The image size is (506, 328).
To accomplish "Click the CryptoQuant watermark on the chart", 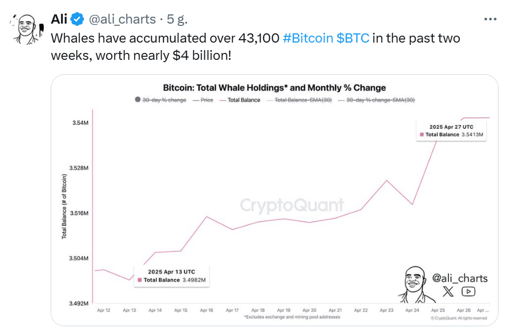I will [291, 205].
